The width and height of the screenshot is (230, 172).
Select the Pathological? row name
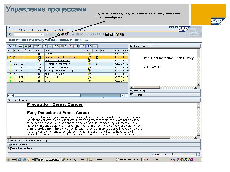coord(65,77)
